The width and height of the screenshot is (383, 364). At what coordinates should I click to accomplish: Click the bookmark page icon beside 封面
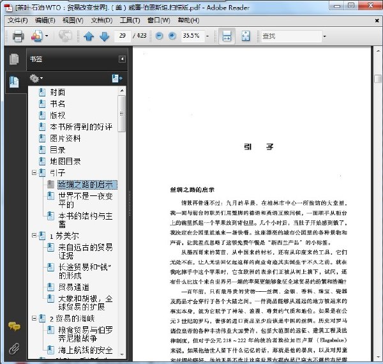[42, 93]
